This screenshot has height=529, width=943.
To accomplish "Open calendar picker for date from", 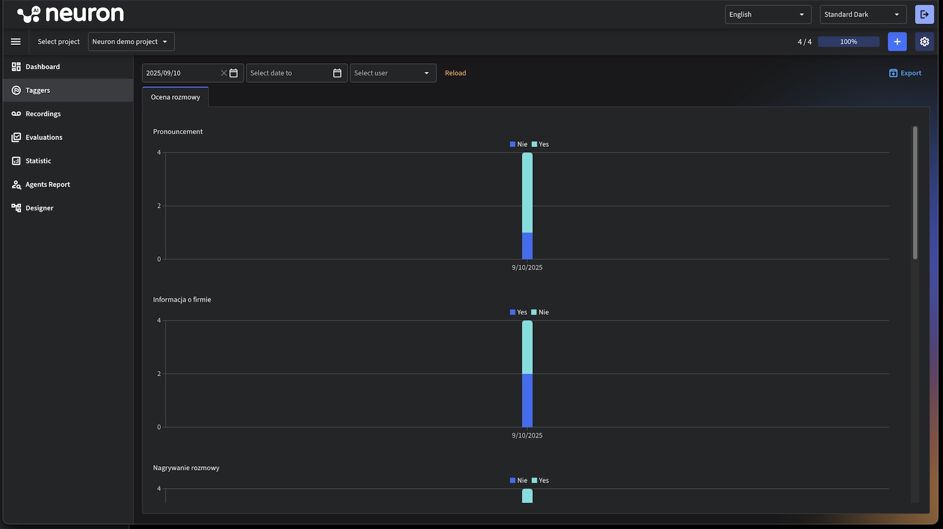I will pyautogui.click(x=234, y=73).
